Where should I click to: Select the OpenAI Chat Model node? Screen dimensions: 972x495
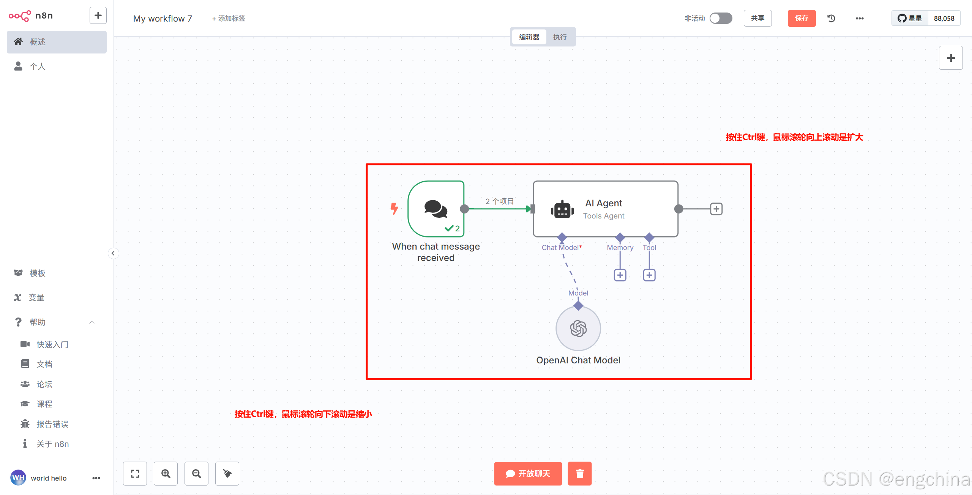578,328
